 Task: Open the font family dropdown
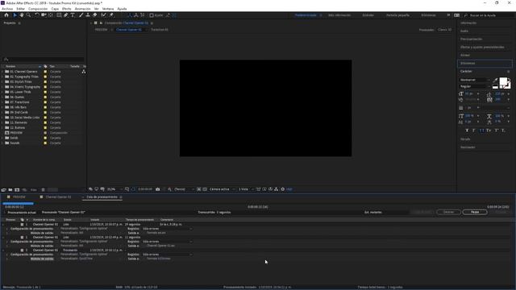pyautogui.click(x=475, y=80)
